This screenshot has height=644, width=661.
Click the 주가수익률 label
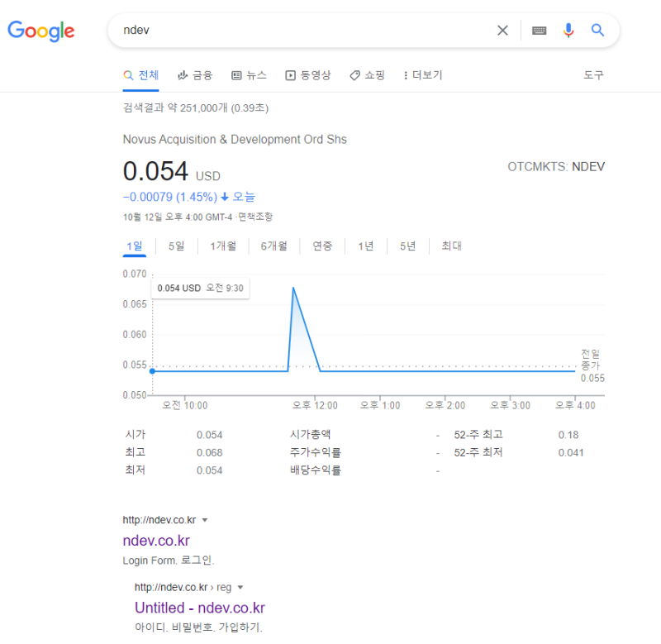tap(316, 452)
